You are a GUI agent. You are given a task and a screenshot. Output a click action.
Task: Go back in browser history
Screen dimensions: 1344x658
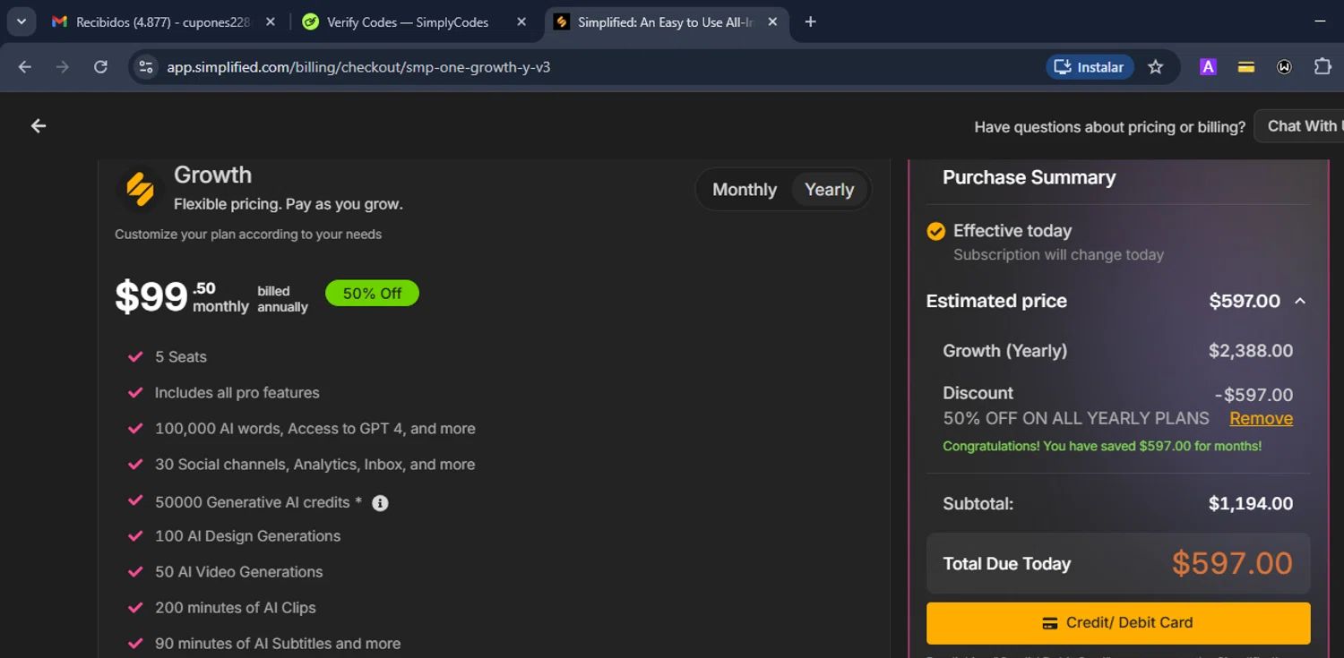pyautogui.click(x=25, y=67)
